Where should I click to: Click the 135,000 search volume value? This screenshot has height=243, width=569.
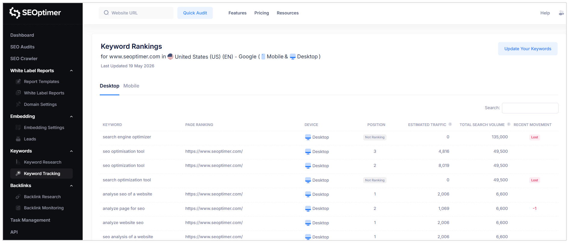500,137
